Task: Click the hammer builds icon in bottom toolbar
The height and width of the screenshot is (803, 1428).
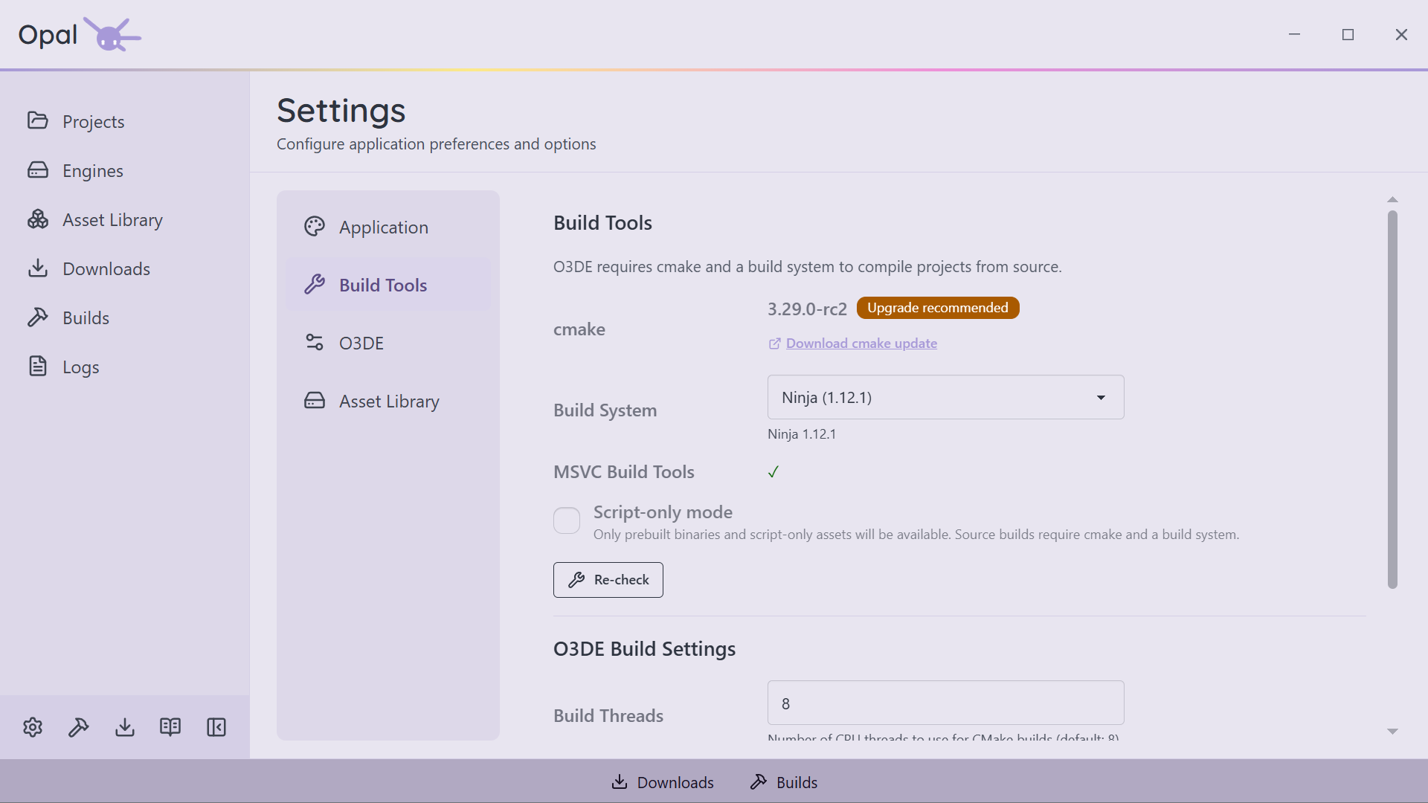Action: tap(79, 727)
